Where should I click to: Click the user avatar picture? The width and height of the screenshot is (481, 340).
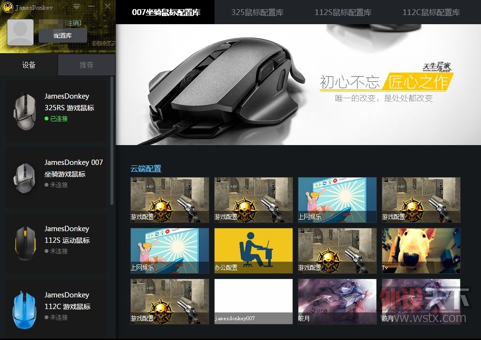click(x=20, y=32)
